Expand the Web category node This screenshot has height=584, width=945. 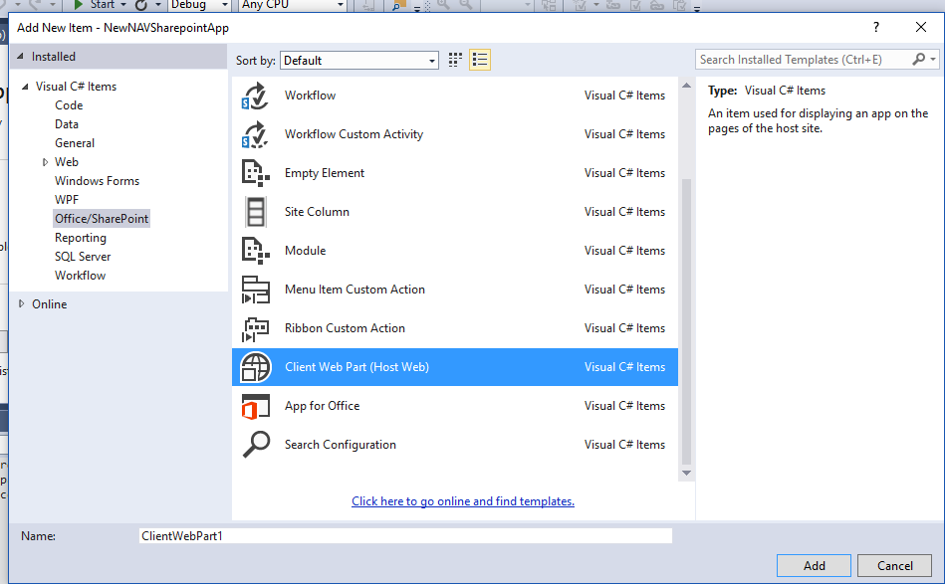point(45,162)
